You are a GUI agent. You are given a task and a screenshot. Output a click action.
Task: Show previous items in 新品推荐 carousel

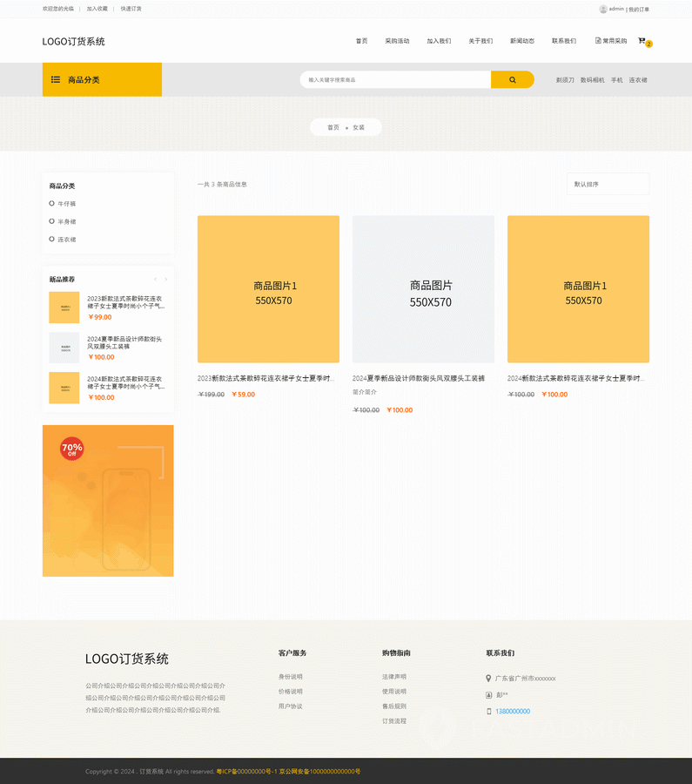tap(155, 280)
